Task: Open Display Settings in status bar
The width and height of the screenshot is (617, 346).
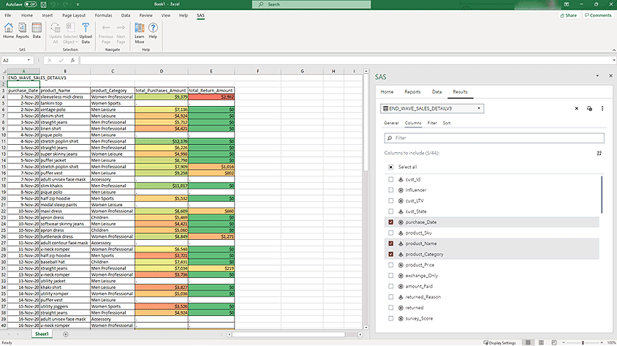Action: point(499,343)
